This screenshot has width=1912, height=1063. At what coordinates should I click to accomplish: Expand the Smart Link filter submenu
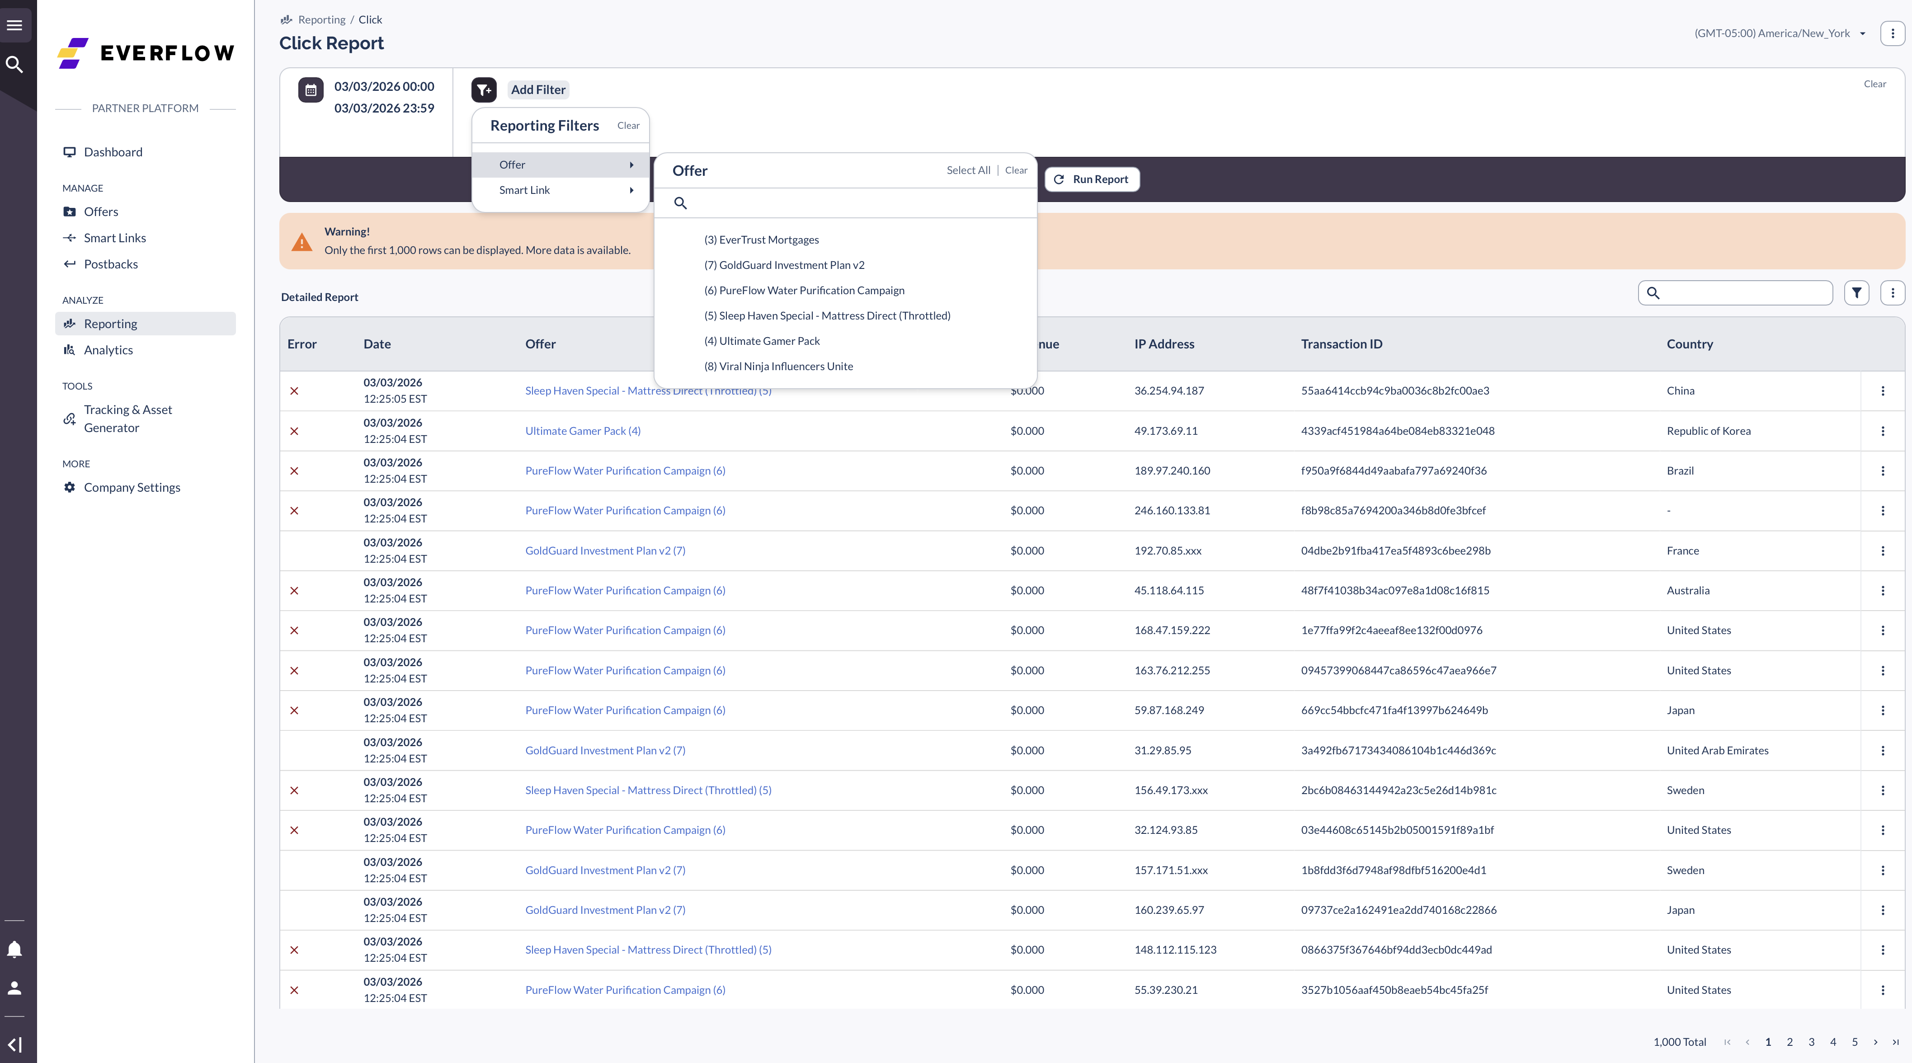[631, 190]
